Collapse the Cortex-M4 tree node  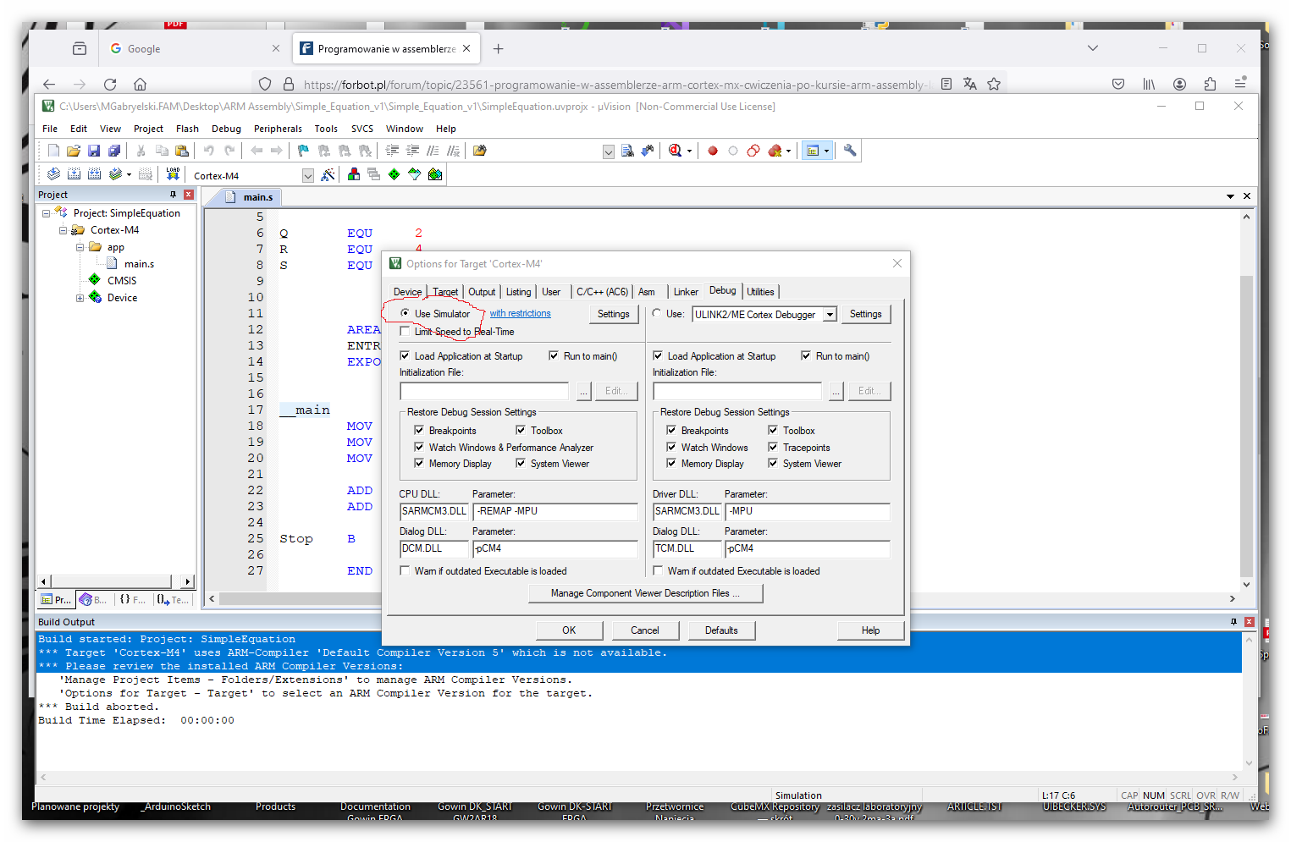[x=63, y=230]
